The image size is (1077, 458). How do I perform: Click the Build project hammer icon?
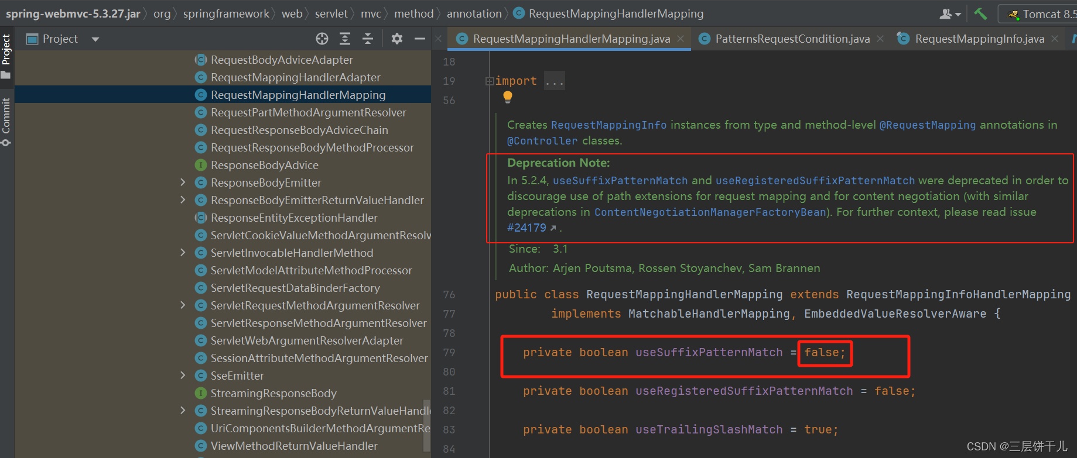tap(980, 13)
